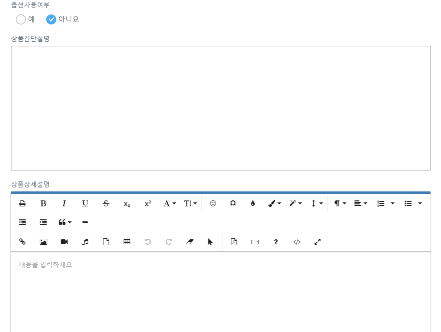Open the text color brush menu
This screenshot has width=441, height=332.
pos(274,203)
